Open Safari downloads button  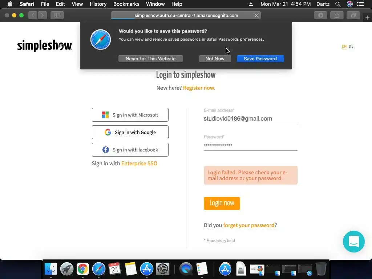(320, 15)
